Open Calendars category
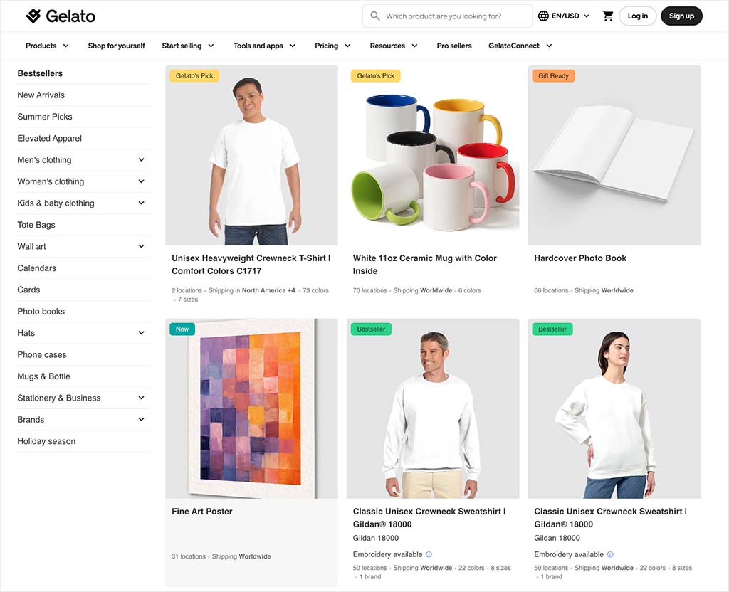This screenshot has height=592, width=729. pyautogui.click(x=37, y=268)
